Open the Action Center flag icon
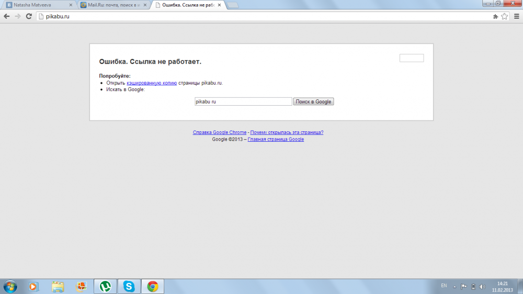Viewport: 523px width, 294px height. tap(463, 287)
